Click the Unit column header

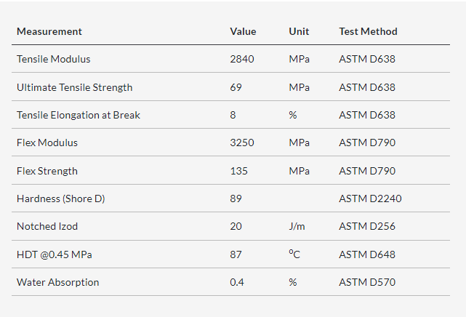[x=299, y=31]
